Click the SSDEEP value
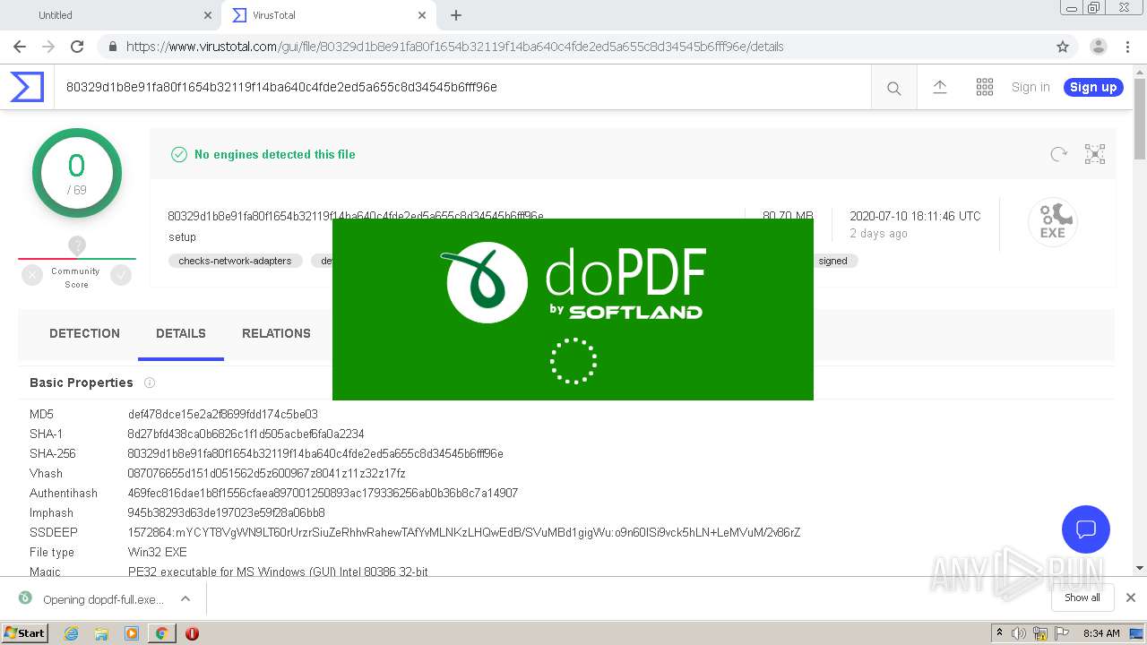The height and width of the screenshot is (645, 1147). [464, 532]
